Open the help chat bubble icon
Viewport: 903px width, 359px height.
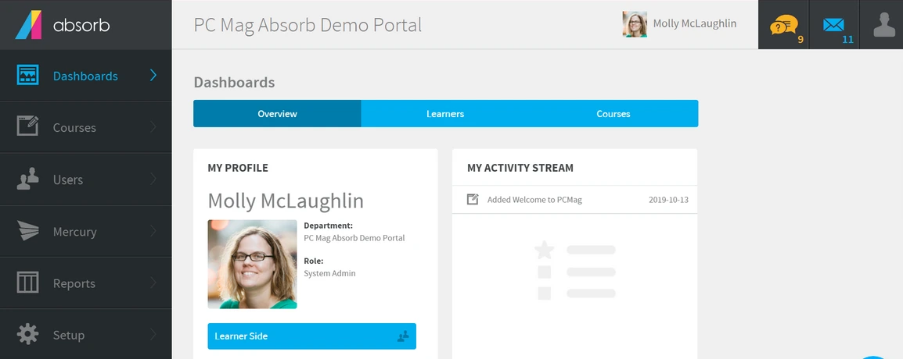tap(783, 25)
